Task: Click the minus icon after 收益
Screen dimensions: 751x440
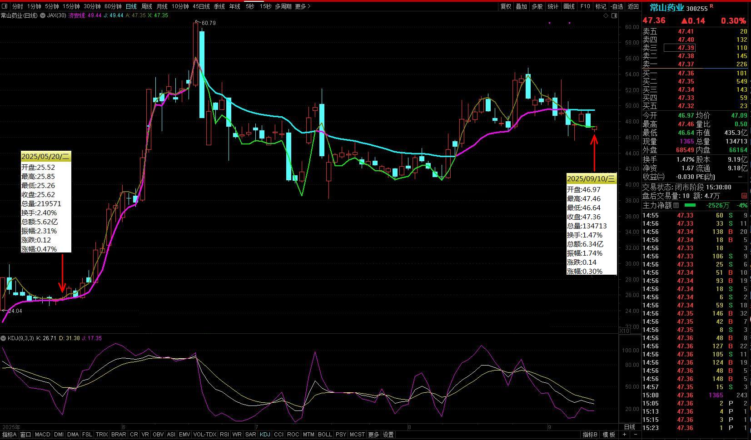Action: (661, 177)
